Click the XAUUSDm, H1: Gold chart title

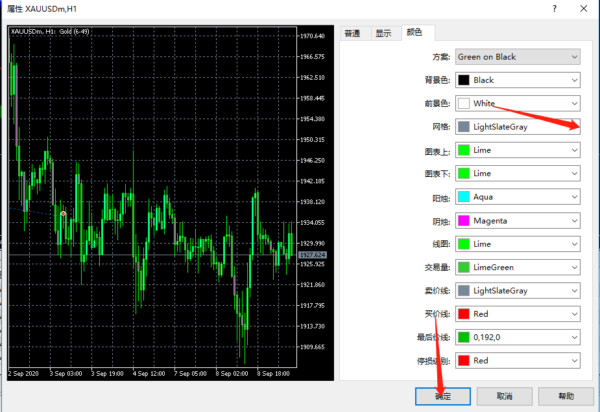(x=50, y=31)
